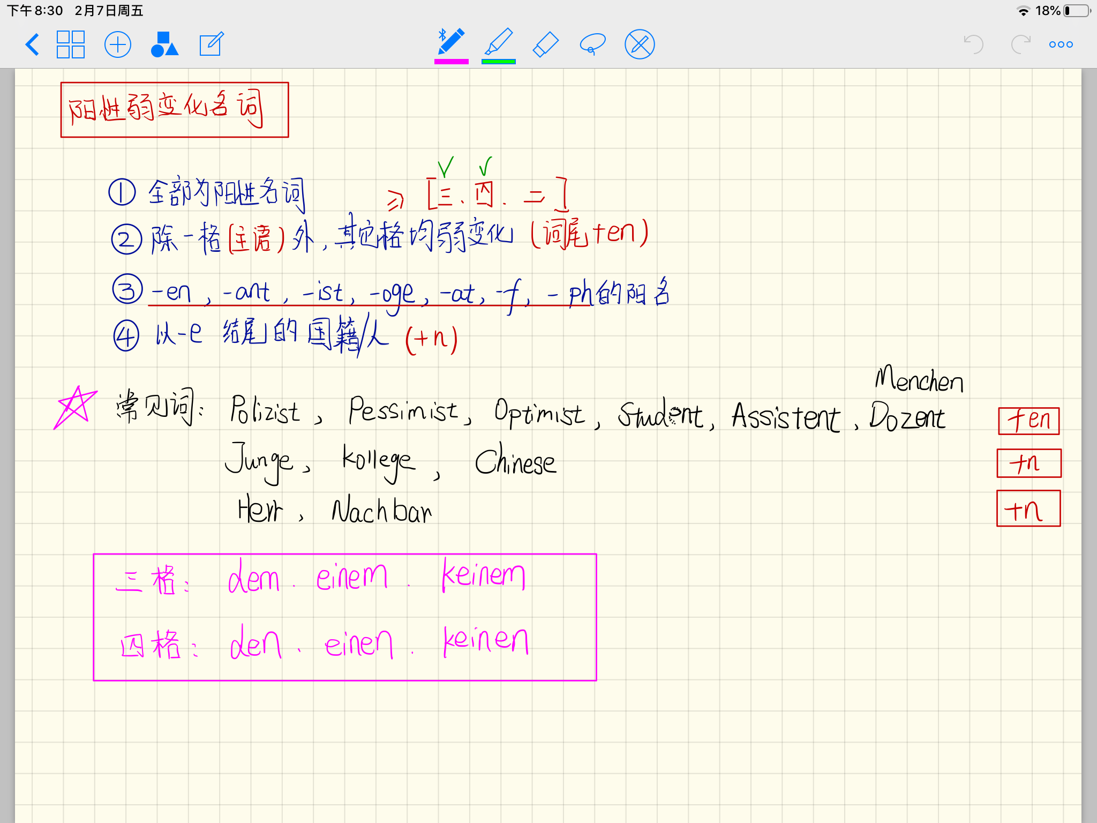This screenshot has height=823, width=1097.
Task: Select the pen tool
Action: tap(451, 42)
